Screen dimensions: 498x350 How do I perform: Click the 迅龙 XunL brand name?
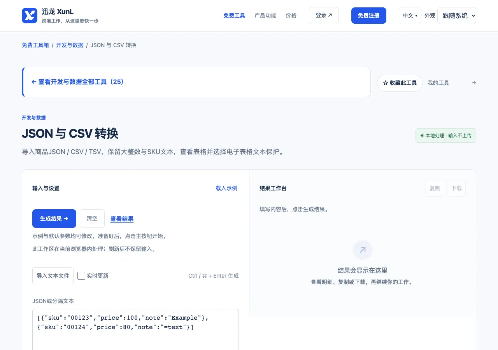[58, 12]
